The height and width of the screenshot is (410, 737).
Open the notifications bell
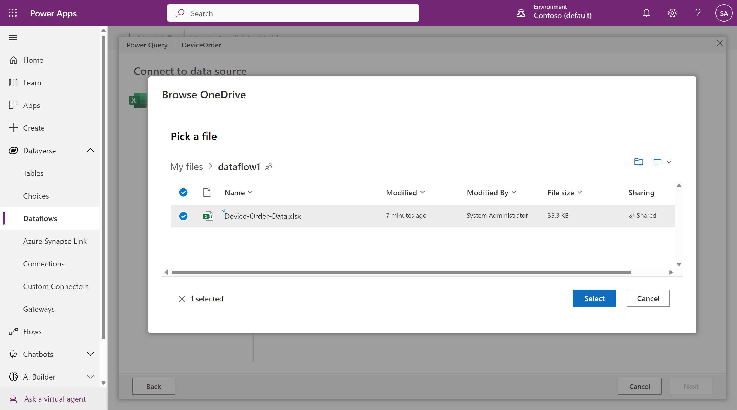point(646,13)
